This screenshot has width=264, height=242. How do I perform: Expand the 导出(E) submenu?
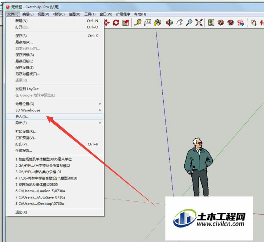[x=55, y=123]
